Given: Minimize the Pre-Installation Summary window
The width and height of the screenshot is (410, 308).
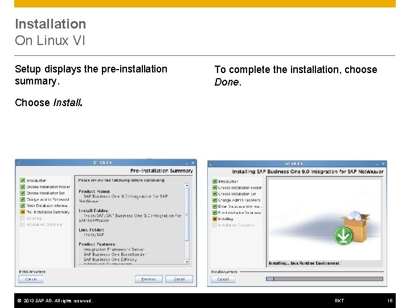Looking at the screenshot, I should pyautogui.click(x=187, y=163).
